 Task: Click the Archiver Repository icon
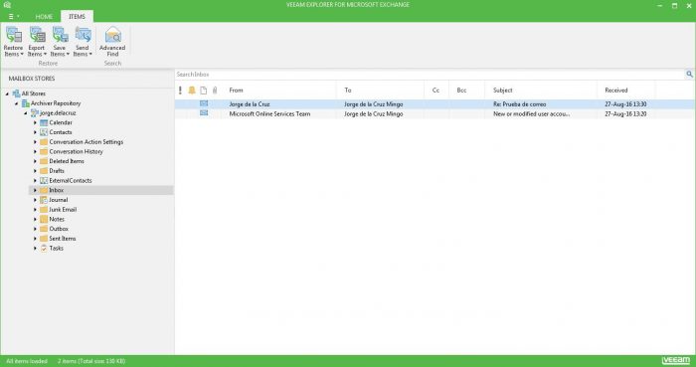pyautogui.click(x=26, y=103)
